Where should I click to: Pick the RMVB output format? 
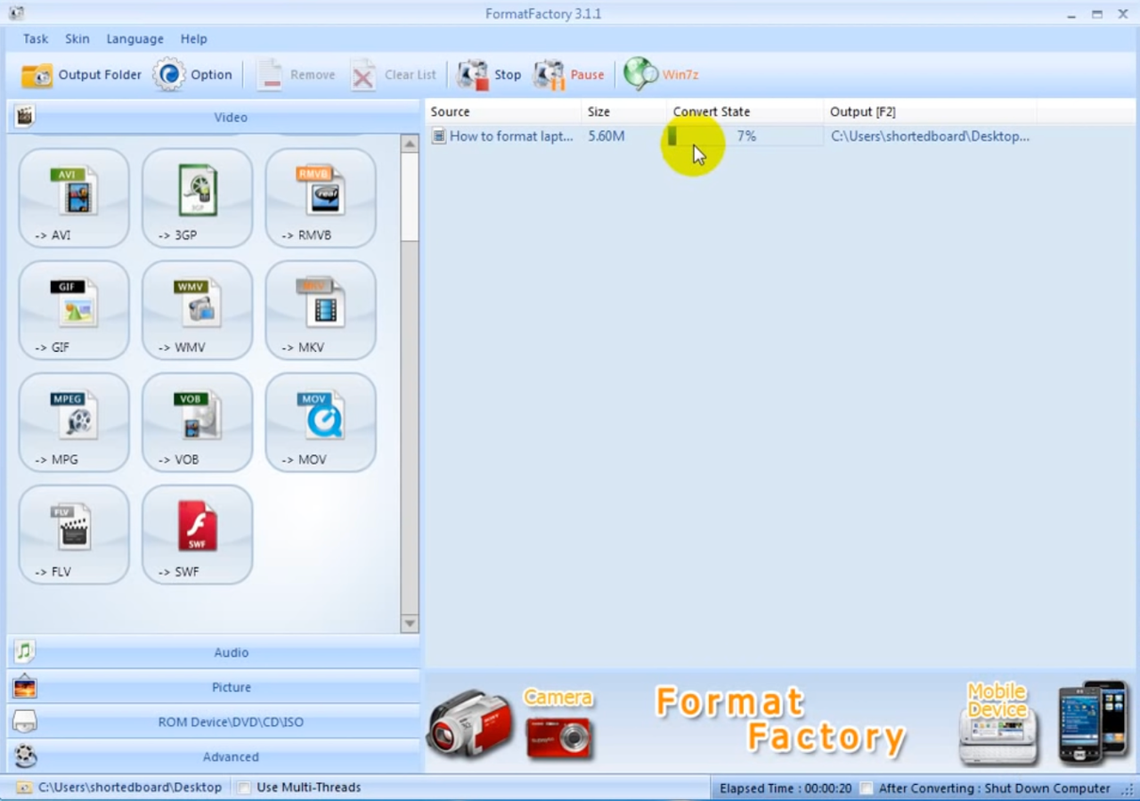coord(321,198)
